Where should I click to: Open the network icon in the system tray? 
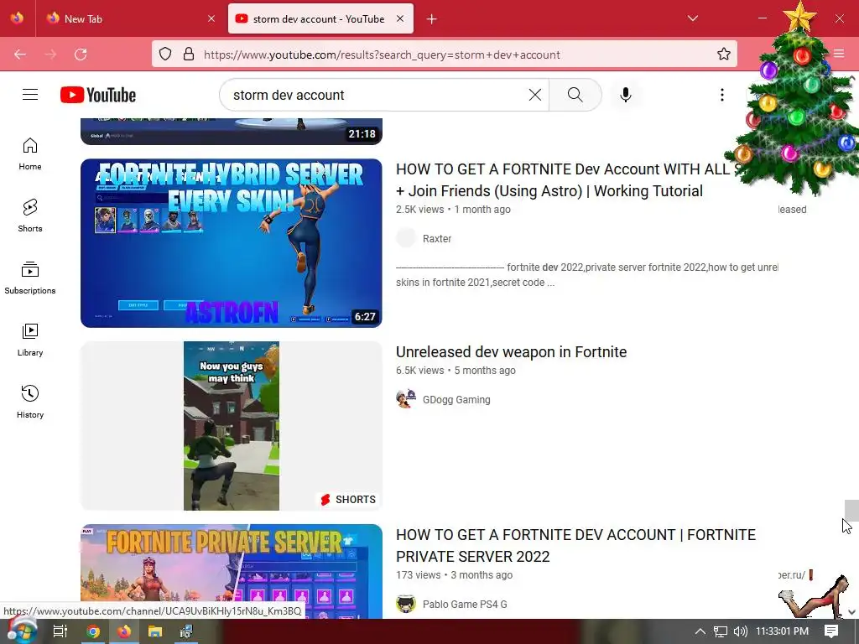[721, 631]
